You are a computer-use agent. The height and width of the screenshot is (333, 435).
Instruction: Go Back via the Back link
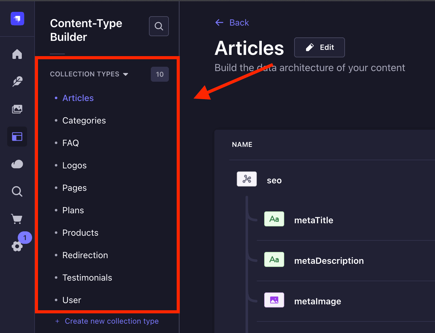pos(239,22)
